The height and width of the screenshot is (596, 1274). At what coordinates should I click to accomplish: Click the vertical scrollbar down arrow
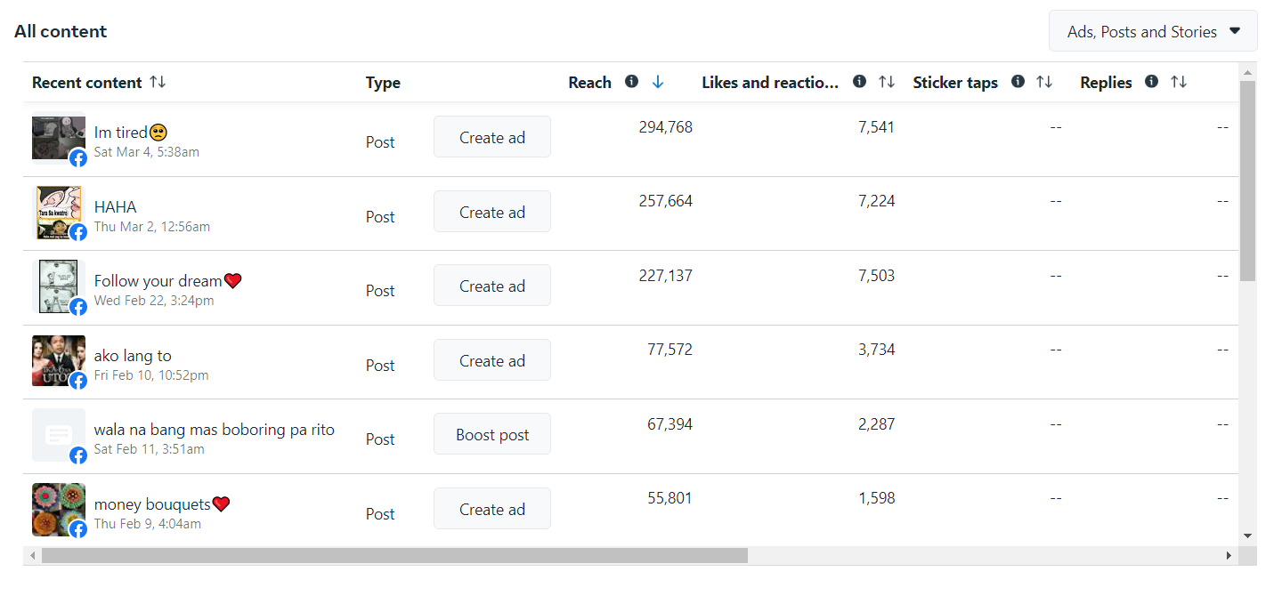coord(1247,536)
